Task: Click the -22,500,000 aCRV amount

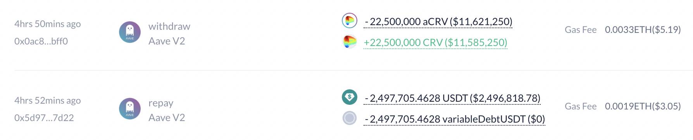Action: pos(438,22)
